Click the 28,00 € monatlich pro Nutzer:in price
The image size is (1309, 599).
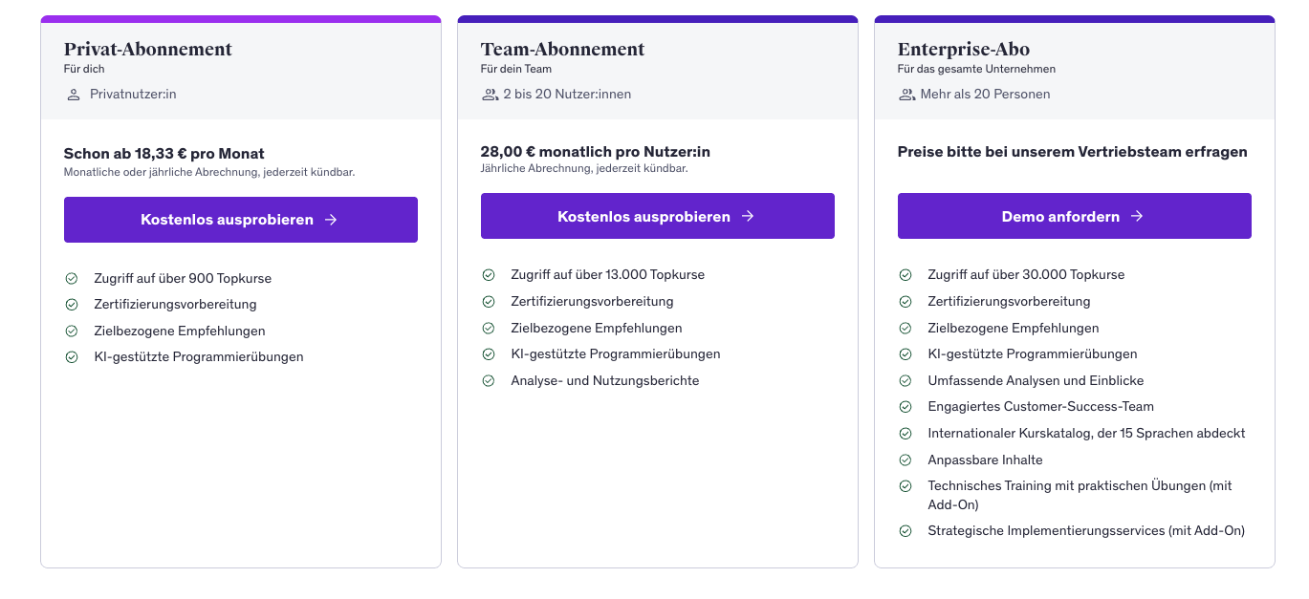595,152
